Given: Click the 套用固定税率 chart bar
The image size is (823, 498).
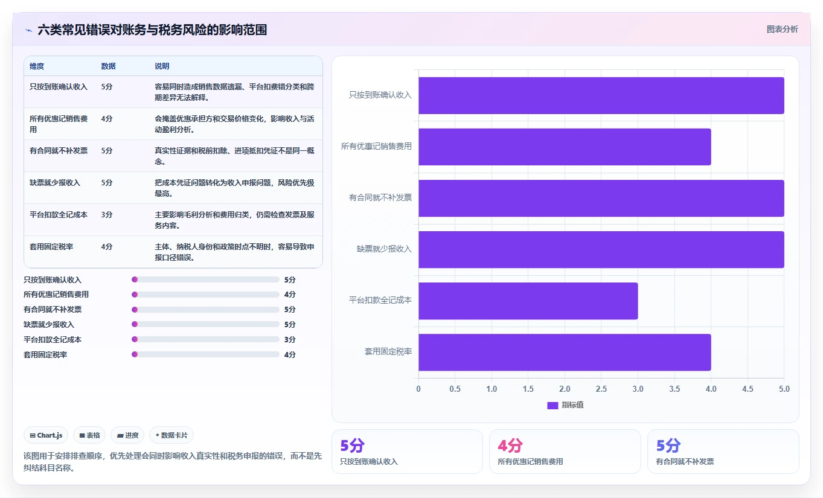Looking at the screenshot, I should [x=565, y=352].
